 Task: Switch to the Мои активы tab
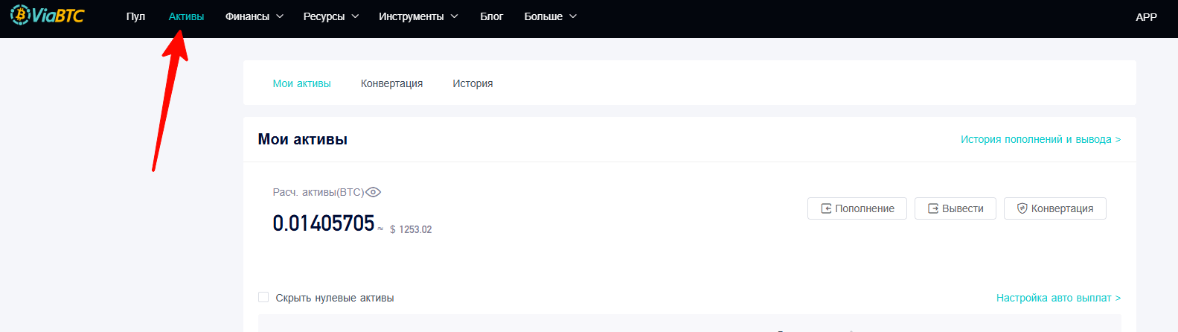pyautogui.click(x=301, y=83)
